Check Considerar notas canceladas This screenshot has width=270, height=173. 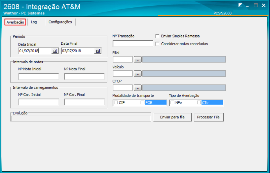pyautogui.click(x=157, y=44)
